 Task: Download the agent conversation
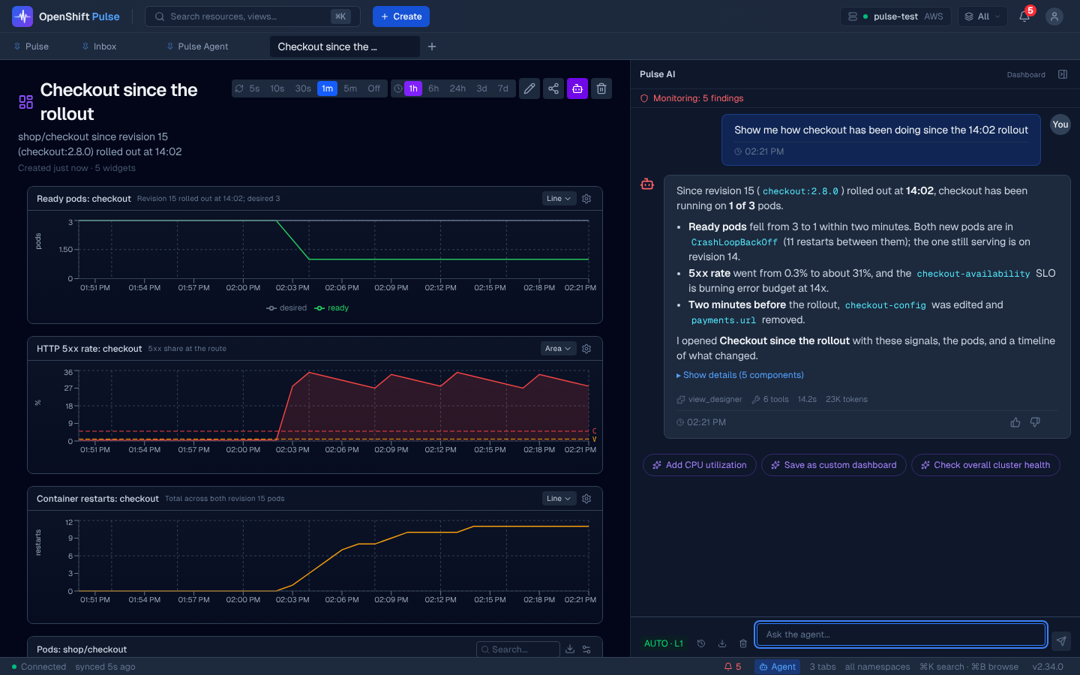[722, 643]
